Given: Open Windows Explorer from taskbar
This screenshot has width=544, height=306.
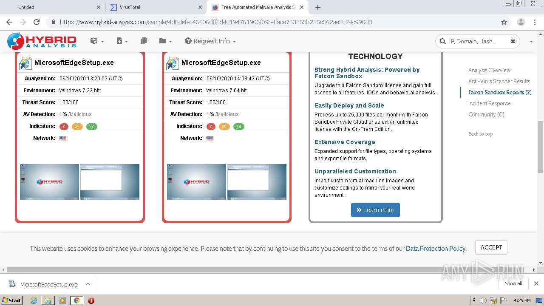Looking at the screenshot, I should (48, 300).
